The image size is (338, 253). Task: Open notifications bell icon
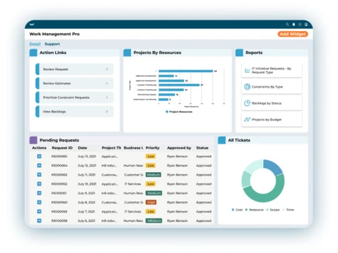point(293,24)
